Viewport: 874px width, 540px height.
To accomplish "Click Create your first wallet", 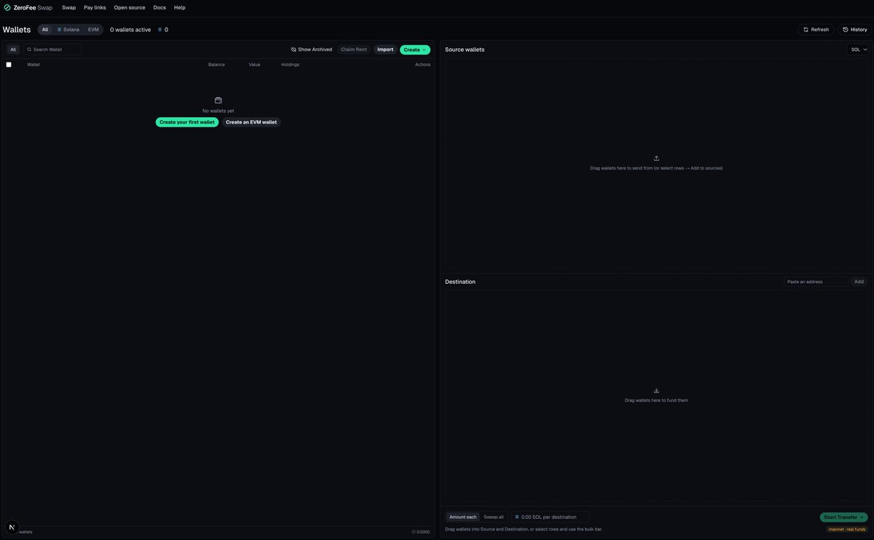I will point(187,122).
